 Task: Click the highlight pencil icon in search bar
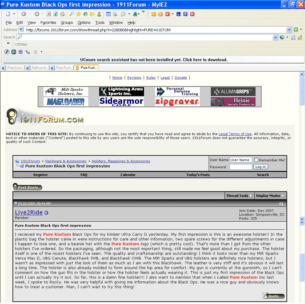coord(300,37)
